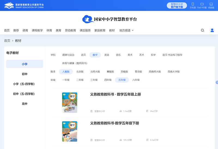Filter subject by 美术
218x149 pixels.
click(x=130, y=55)
